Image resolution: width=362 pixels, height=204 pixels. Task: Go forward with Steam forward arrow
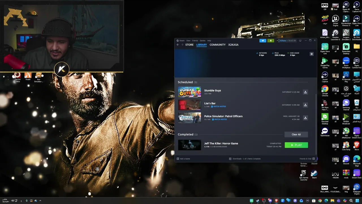point(182,45)
